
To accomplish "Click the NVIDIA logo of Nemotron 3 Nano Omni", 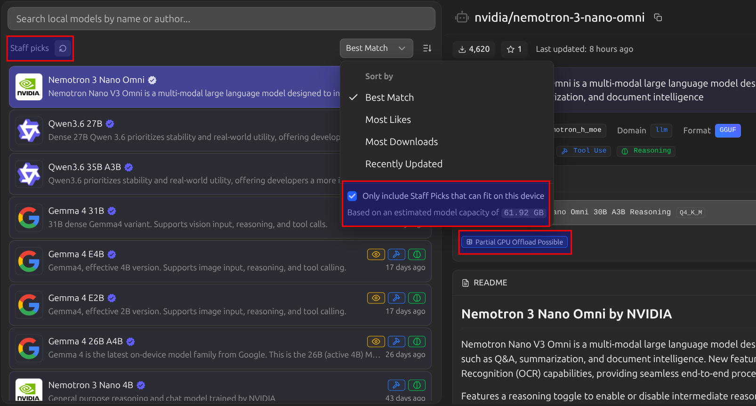I will 29,87.
